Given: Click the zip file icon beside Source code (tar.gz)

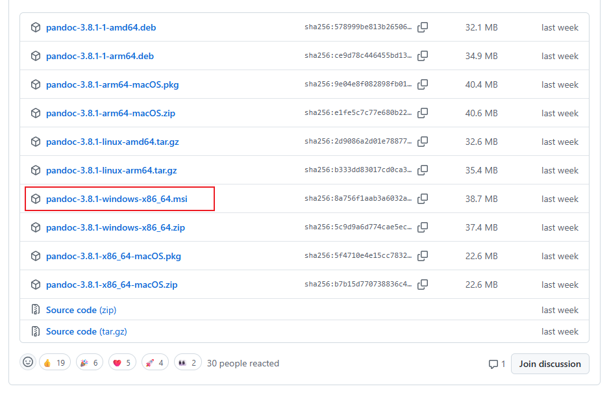Looking at the screenshot, I should 36,331.
